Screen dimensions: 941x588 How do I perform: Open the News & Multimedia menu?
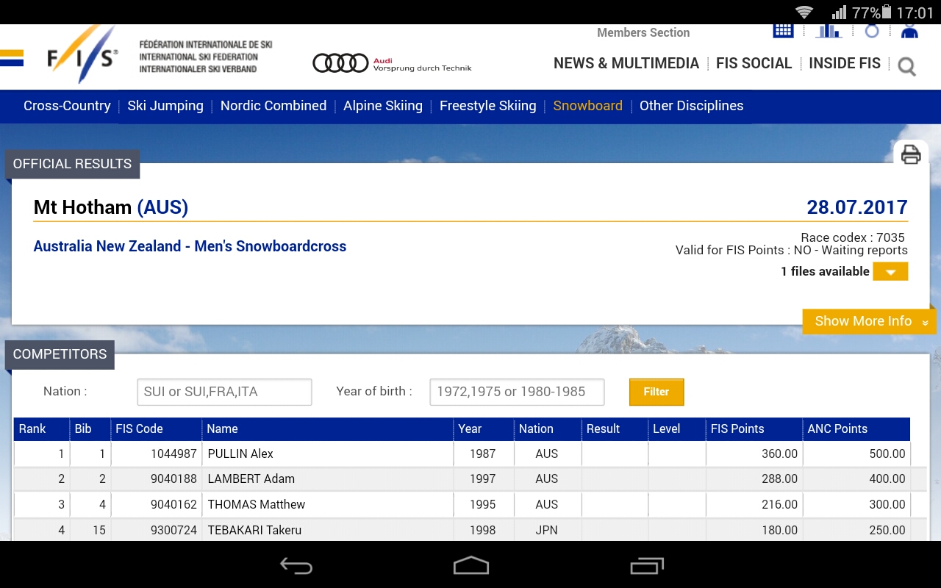[626, 63]
